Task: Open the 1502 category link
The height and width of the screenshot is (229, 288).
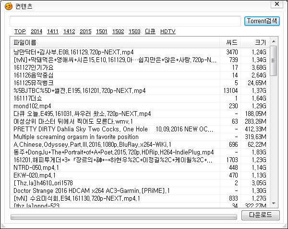Action: click(x=118, y=31)
